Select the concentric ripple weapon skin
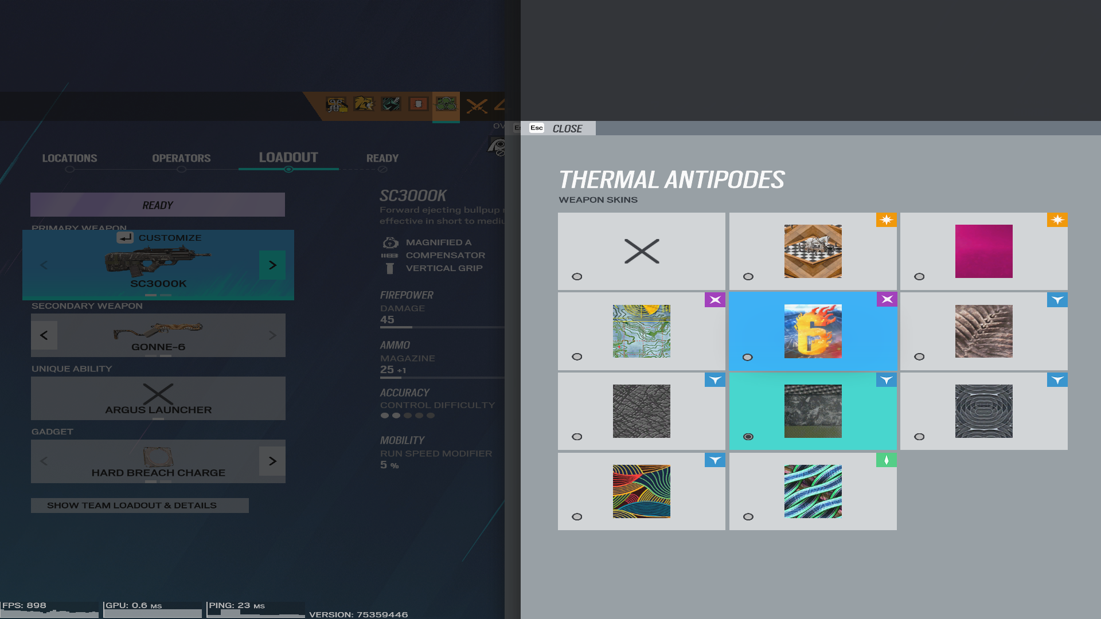This screenshot has width=1101, height=619. coord(983,411)
